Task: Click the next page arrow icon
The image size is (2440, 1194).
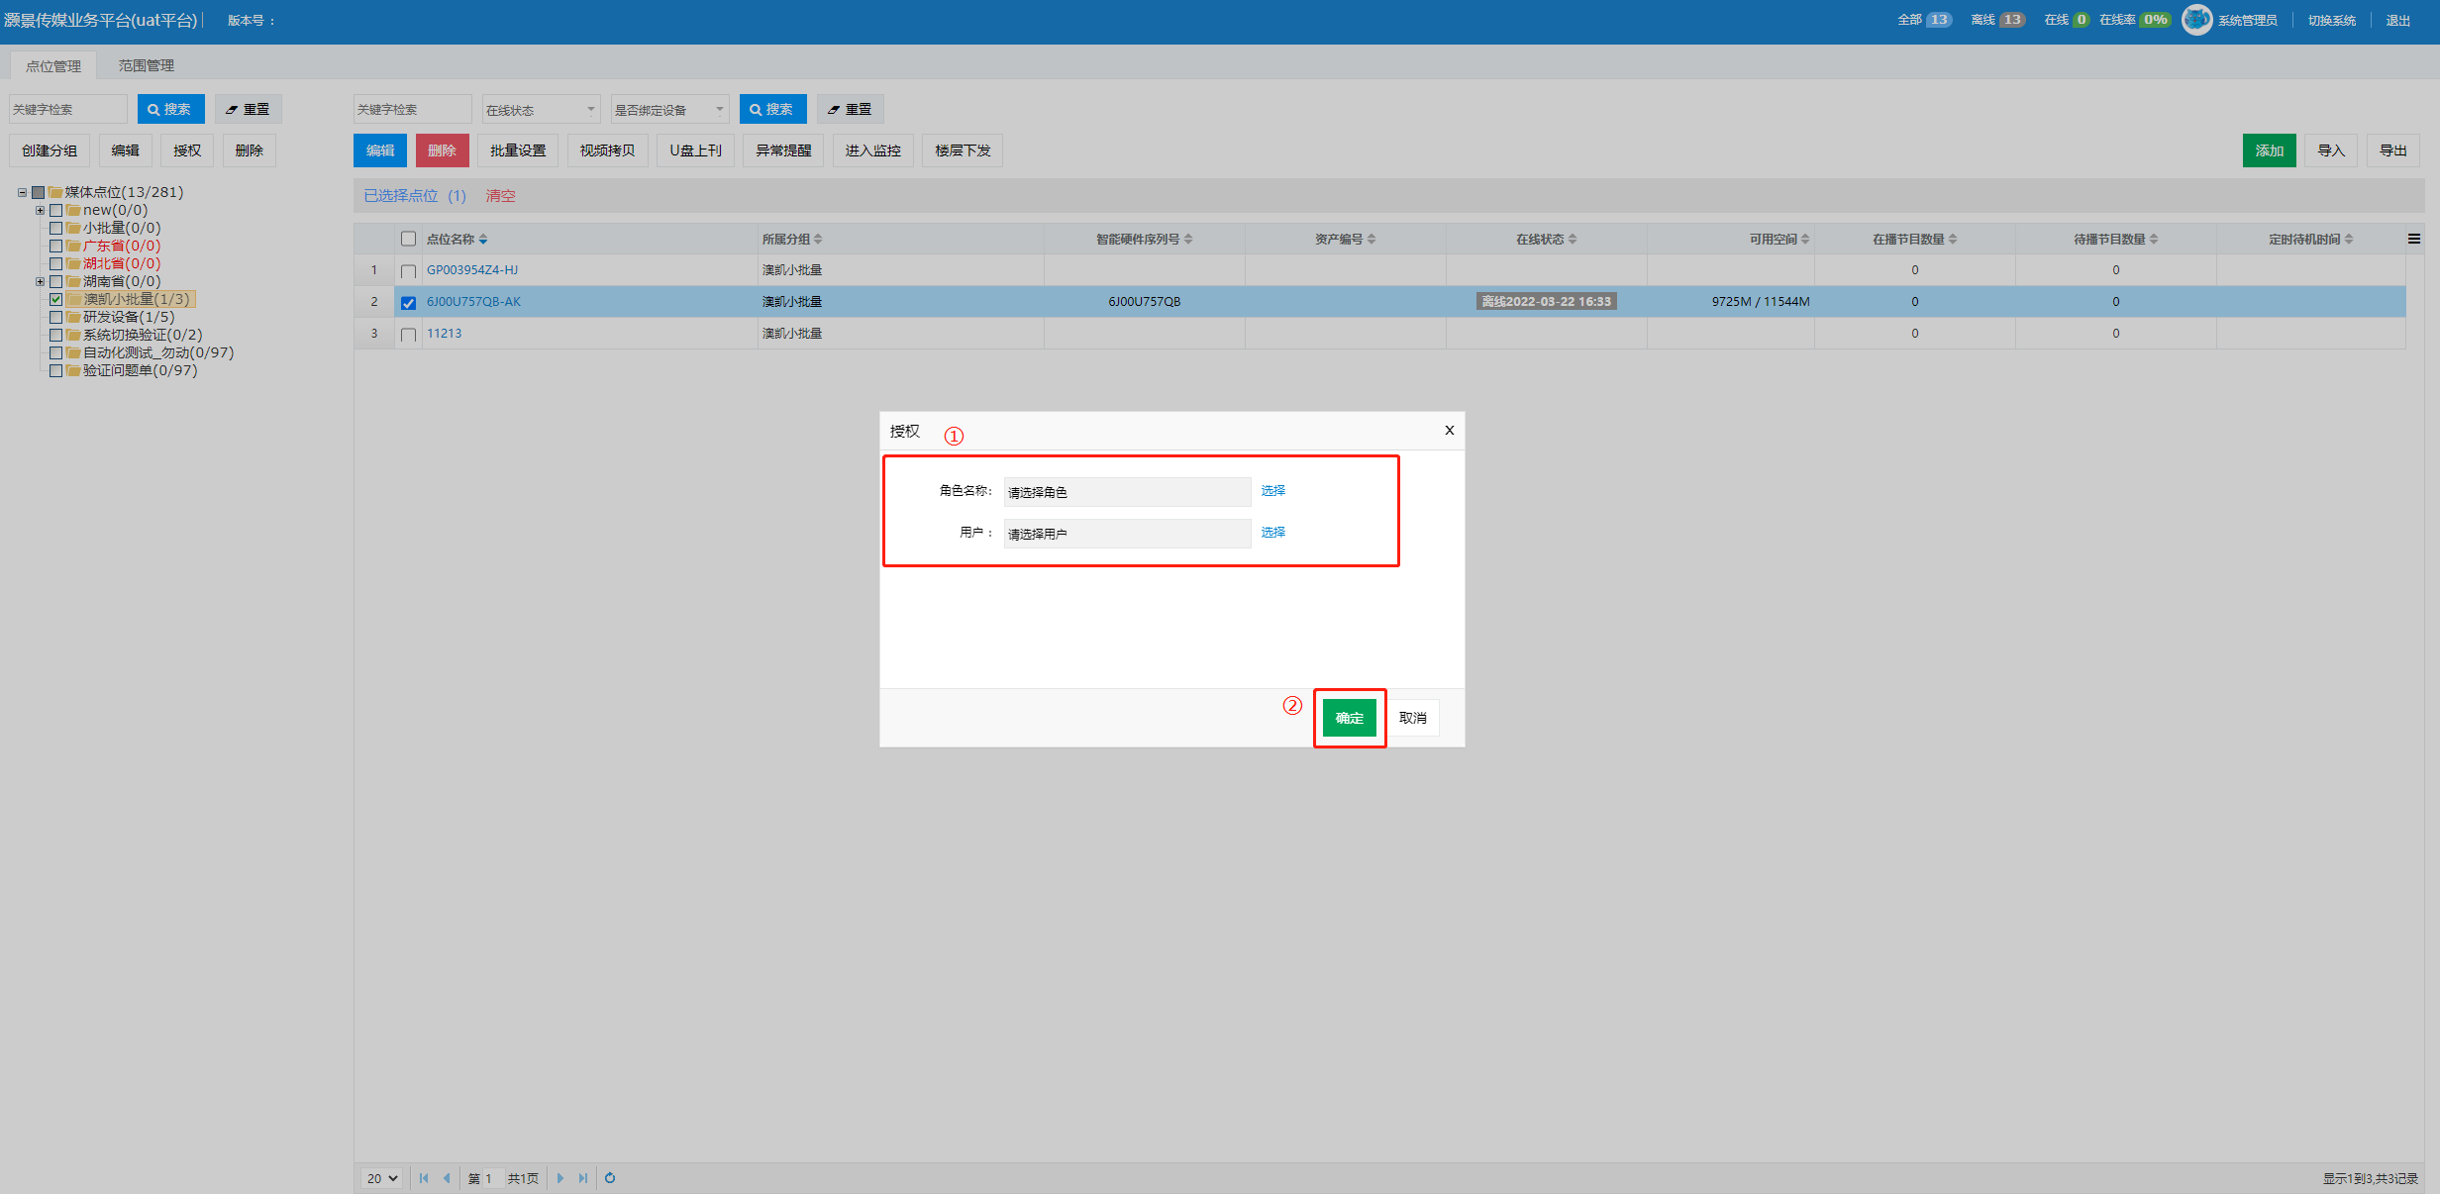Action: (x=560, y=1178)
